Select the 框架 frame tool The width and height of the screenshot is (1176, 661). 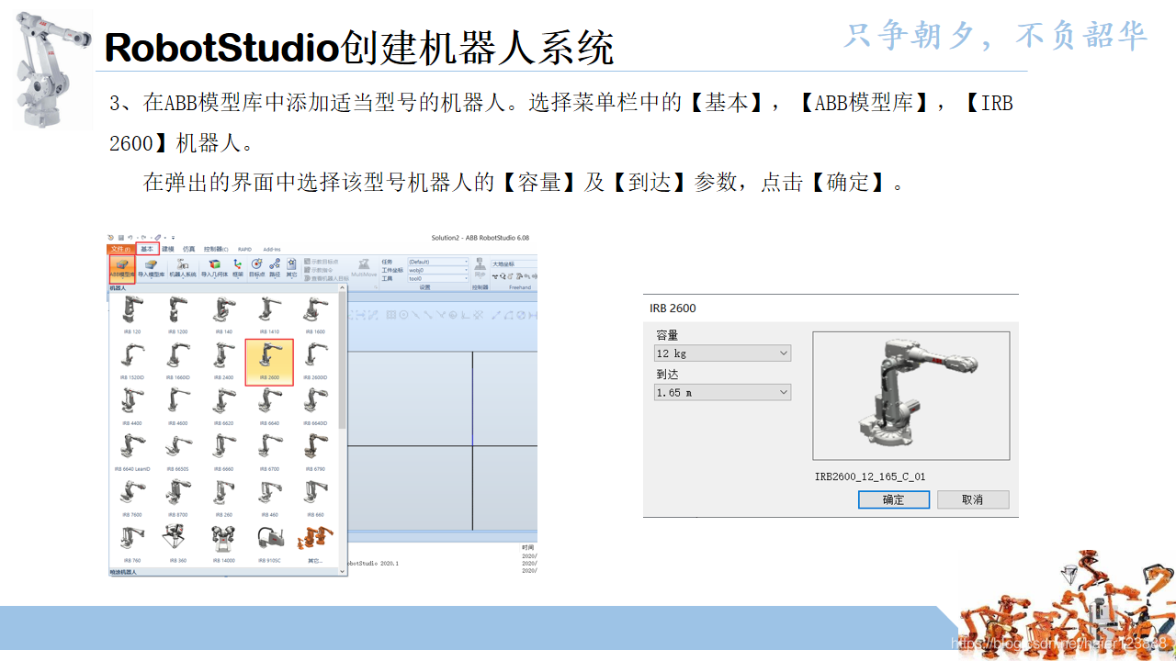tap(238, 269)
